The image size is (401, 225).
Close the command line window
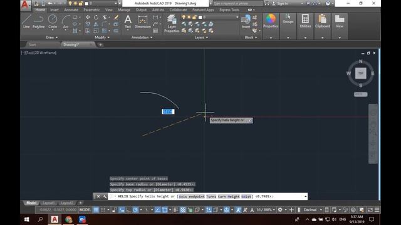click(x=98, y=196)
